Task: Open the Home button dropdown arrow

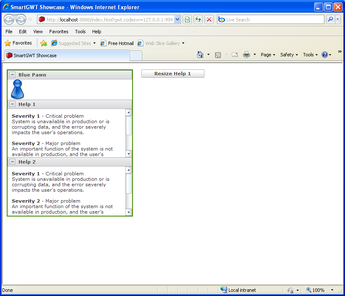Action: click(x=208, y=55)
